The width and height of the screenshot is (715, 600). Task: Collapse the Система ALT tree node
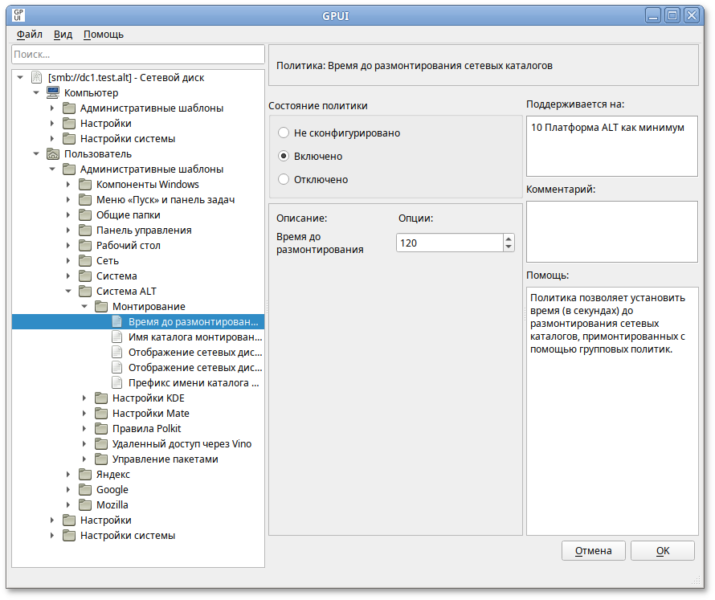coord(68,292)
